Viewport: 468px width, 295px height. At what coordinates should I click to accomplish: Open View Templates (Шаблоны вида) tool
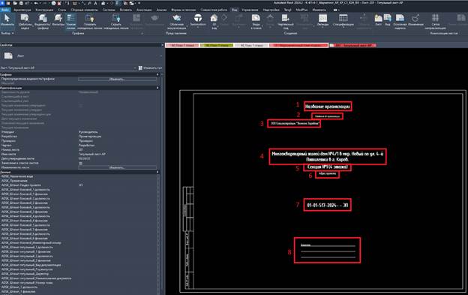click(25, 22)
